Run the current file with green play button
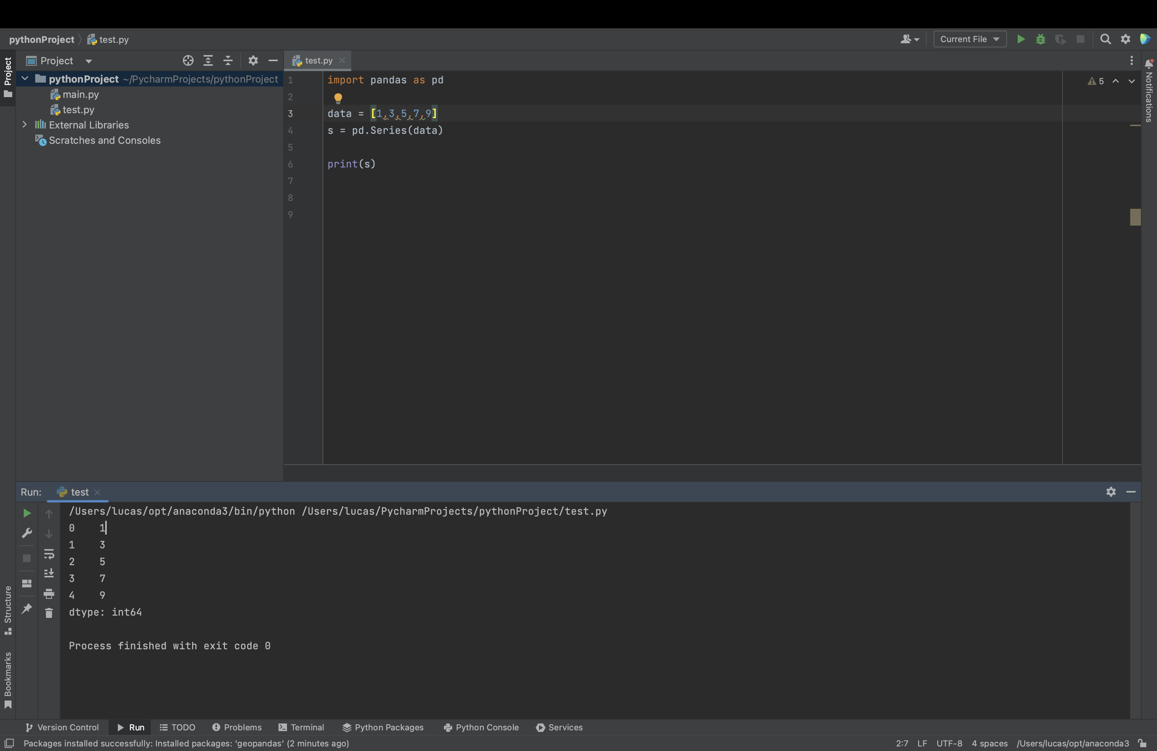1157x751 pixels. tap(1020, 39)
